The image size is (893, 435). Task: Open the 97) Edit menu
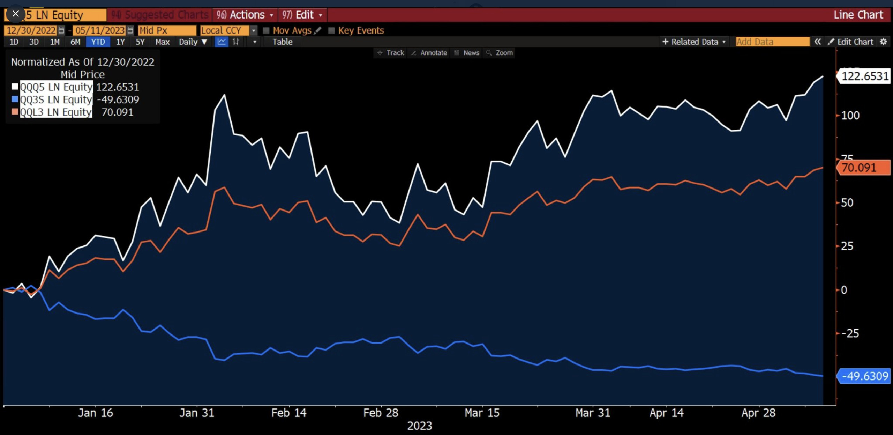(303, 15)
